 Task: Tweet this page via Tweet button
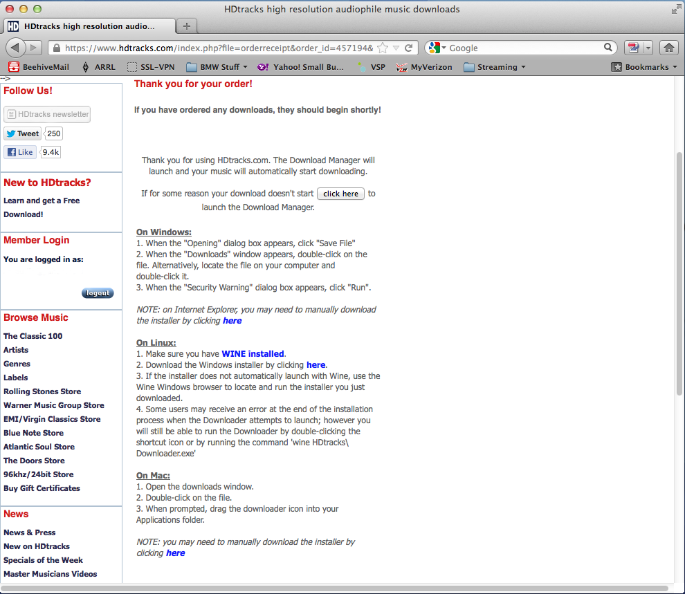point(22,133)
